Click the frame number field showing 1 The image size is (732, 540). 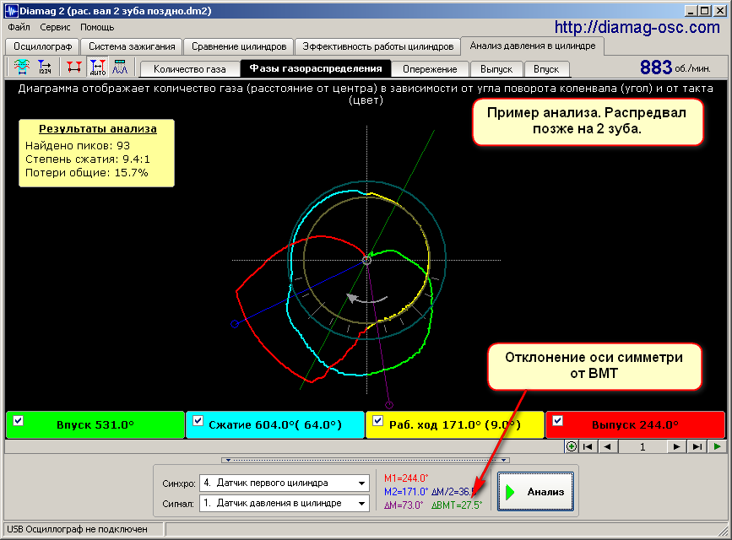(643, 446)
